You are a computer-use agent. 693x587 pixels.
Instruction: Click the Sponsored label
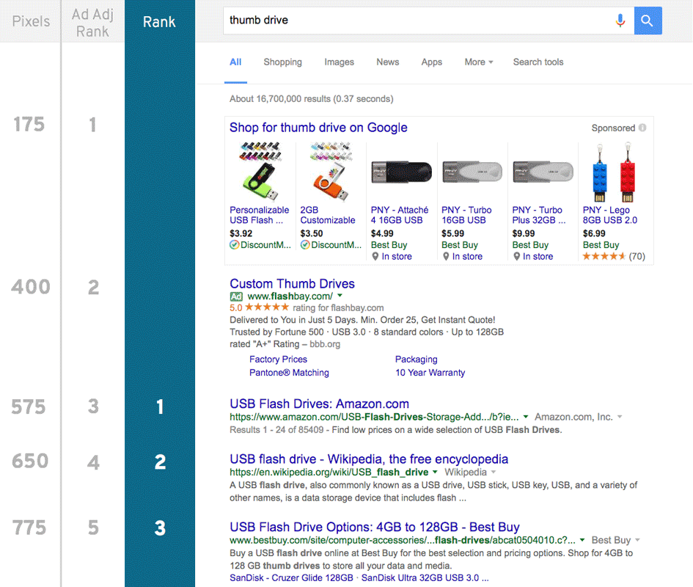tap(613, 128)
